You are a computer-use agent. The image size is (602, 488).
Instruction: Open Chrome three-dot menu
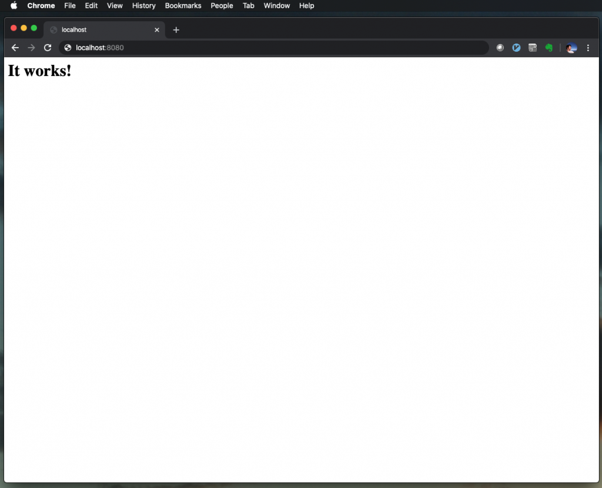(x=588, y=48)
